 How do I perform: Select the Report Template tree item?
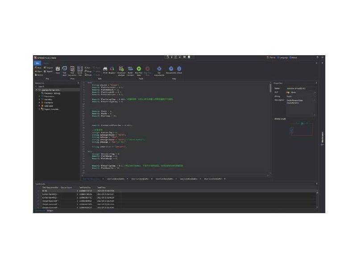(50, 109)
